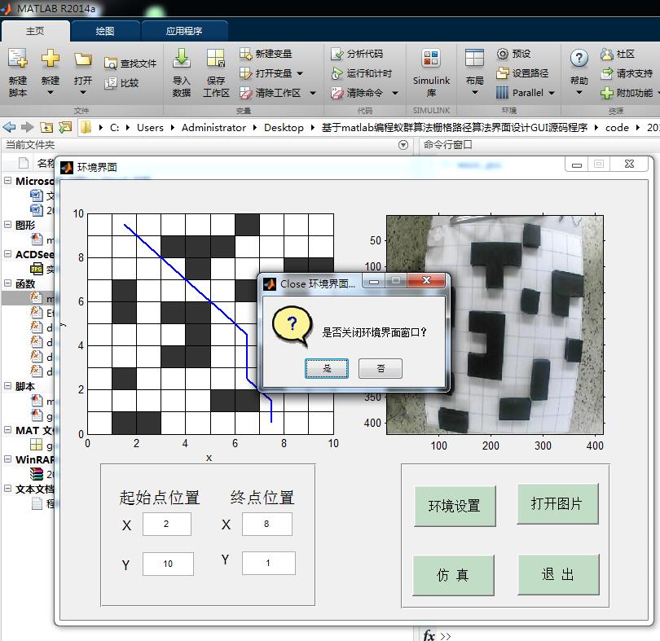The height and width of the screenshot is (641, 660).
Task: Click Clear Workspace (清除工作区) icon
Action: click(x=245, y=93)
